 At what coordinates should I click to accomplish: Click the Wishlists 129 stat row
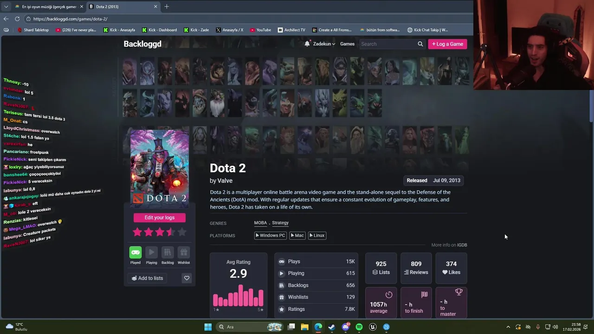click(x=316, y=297)
